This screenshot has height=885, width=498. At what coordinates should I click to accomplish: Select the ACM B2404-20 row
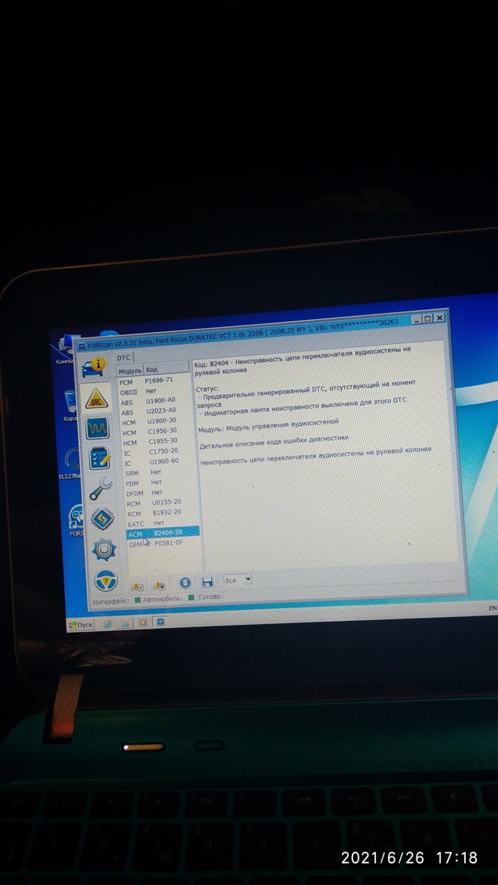[162, 533]
